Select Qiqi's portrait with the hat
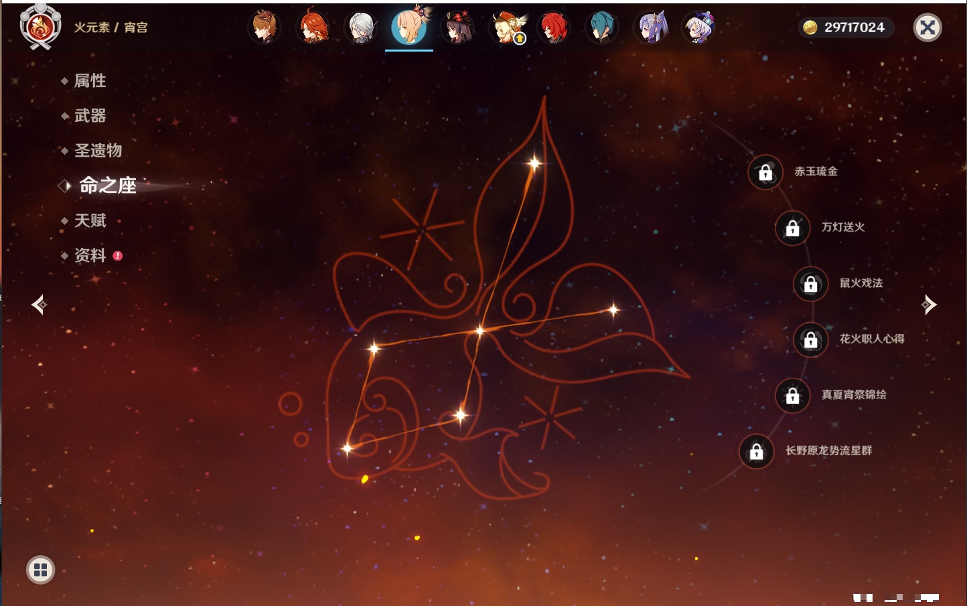This screenshot has height=606, width=967. [x=698, y=27]
